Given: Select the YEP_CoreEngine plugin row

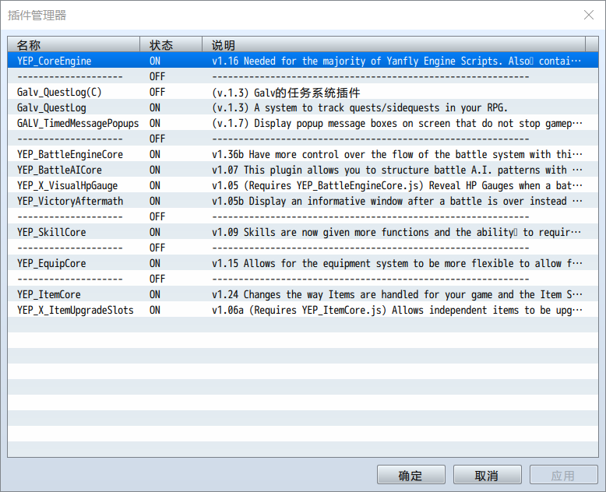Looking at the screenshot, I should tap(303, 61).
